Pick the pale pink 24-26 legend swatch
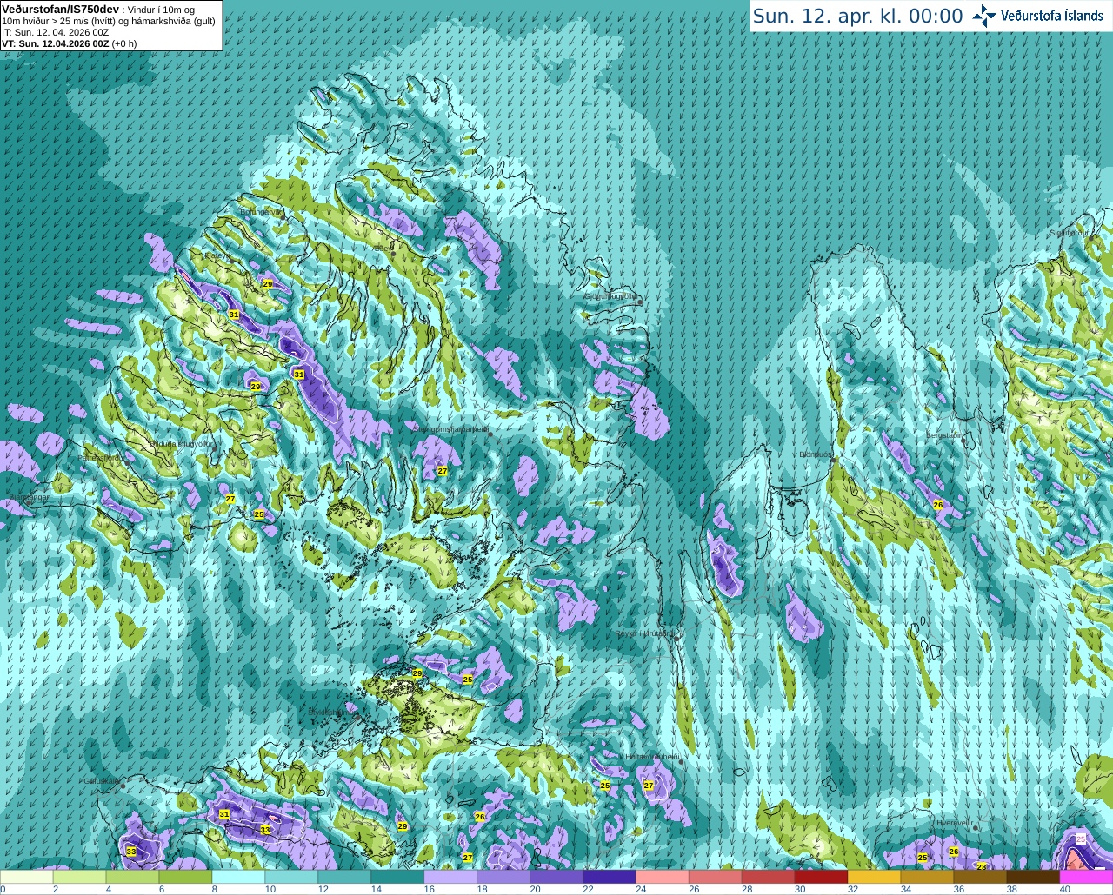 [663, 877]
